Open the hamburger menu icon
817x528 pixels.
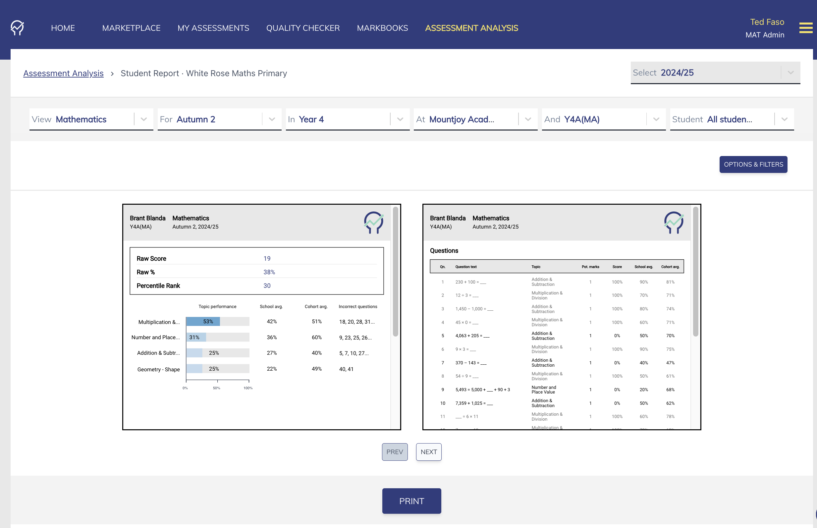click(806, 28)
